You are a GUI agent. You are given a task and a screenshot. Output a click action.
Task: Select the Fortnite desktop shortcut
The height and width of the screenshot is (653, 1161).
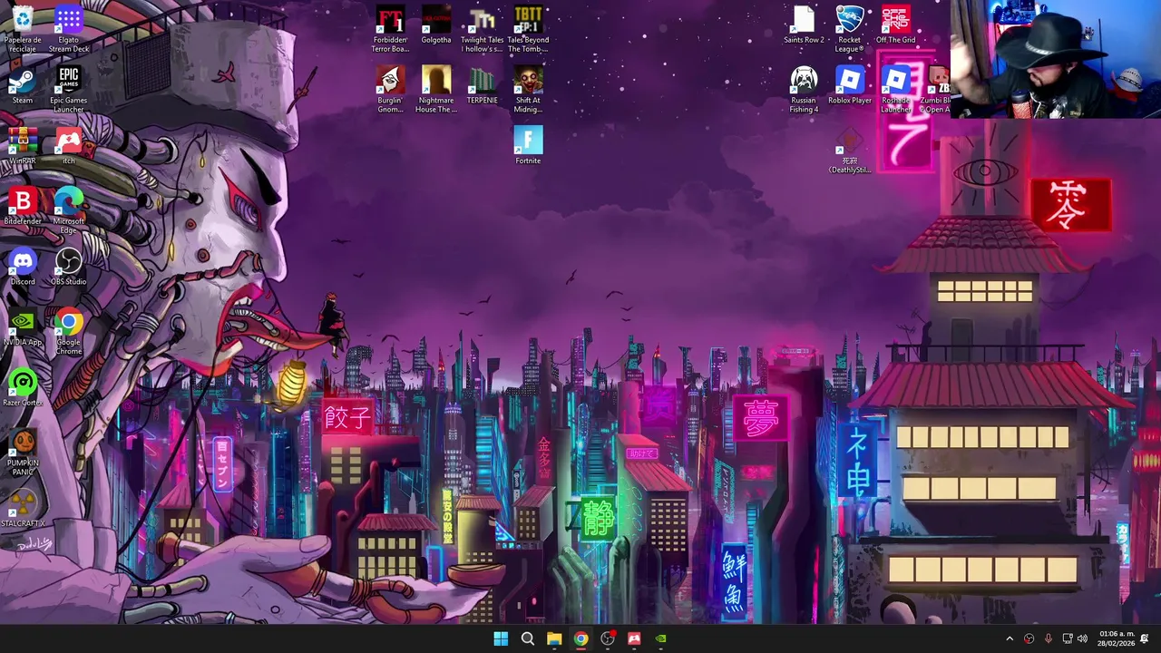coord(528,146)
